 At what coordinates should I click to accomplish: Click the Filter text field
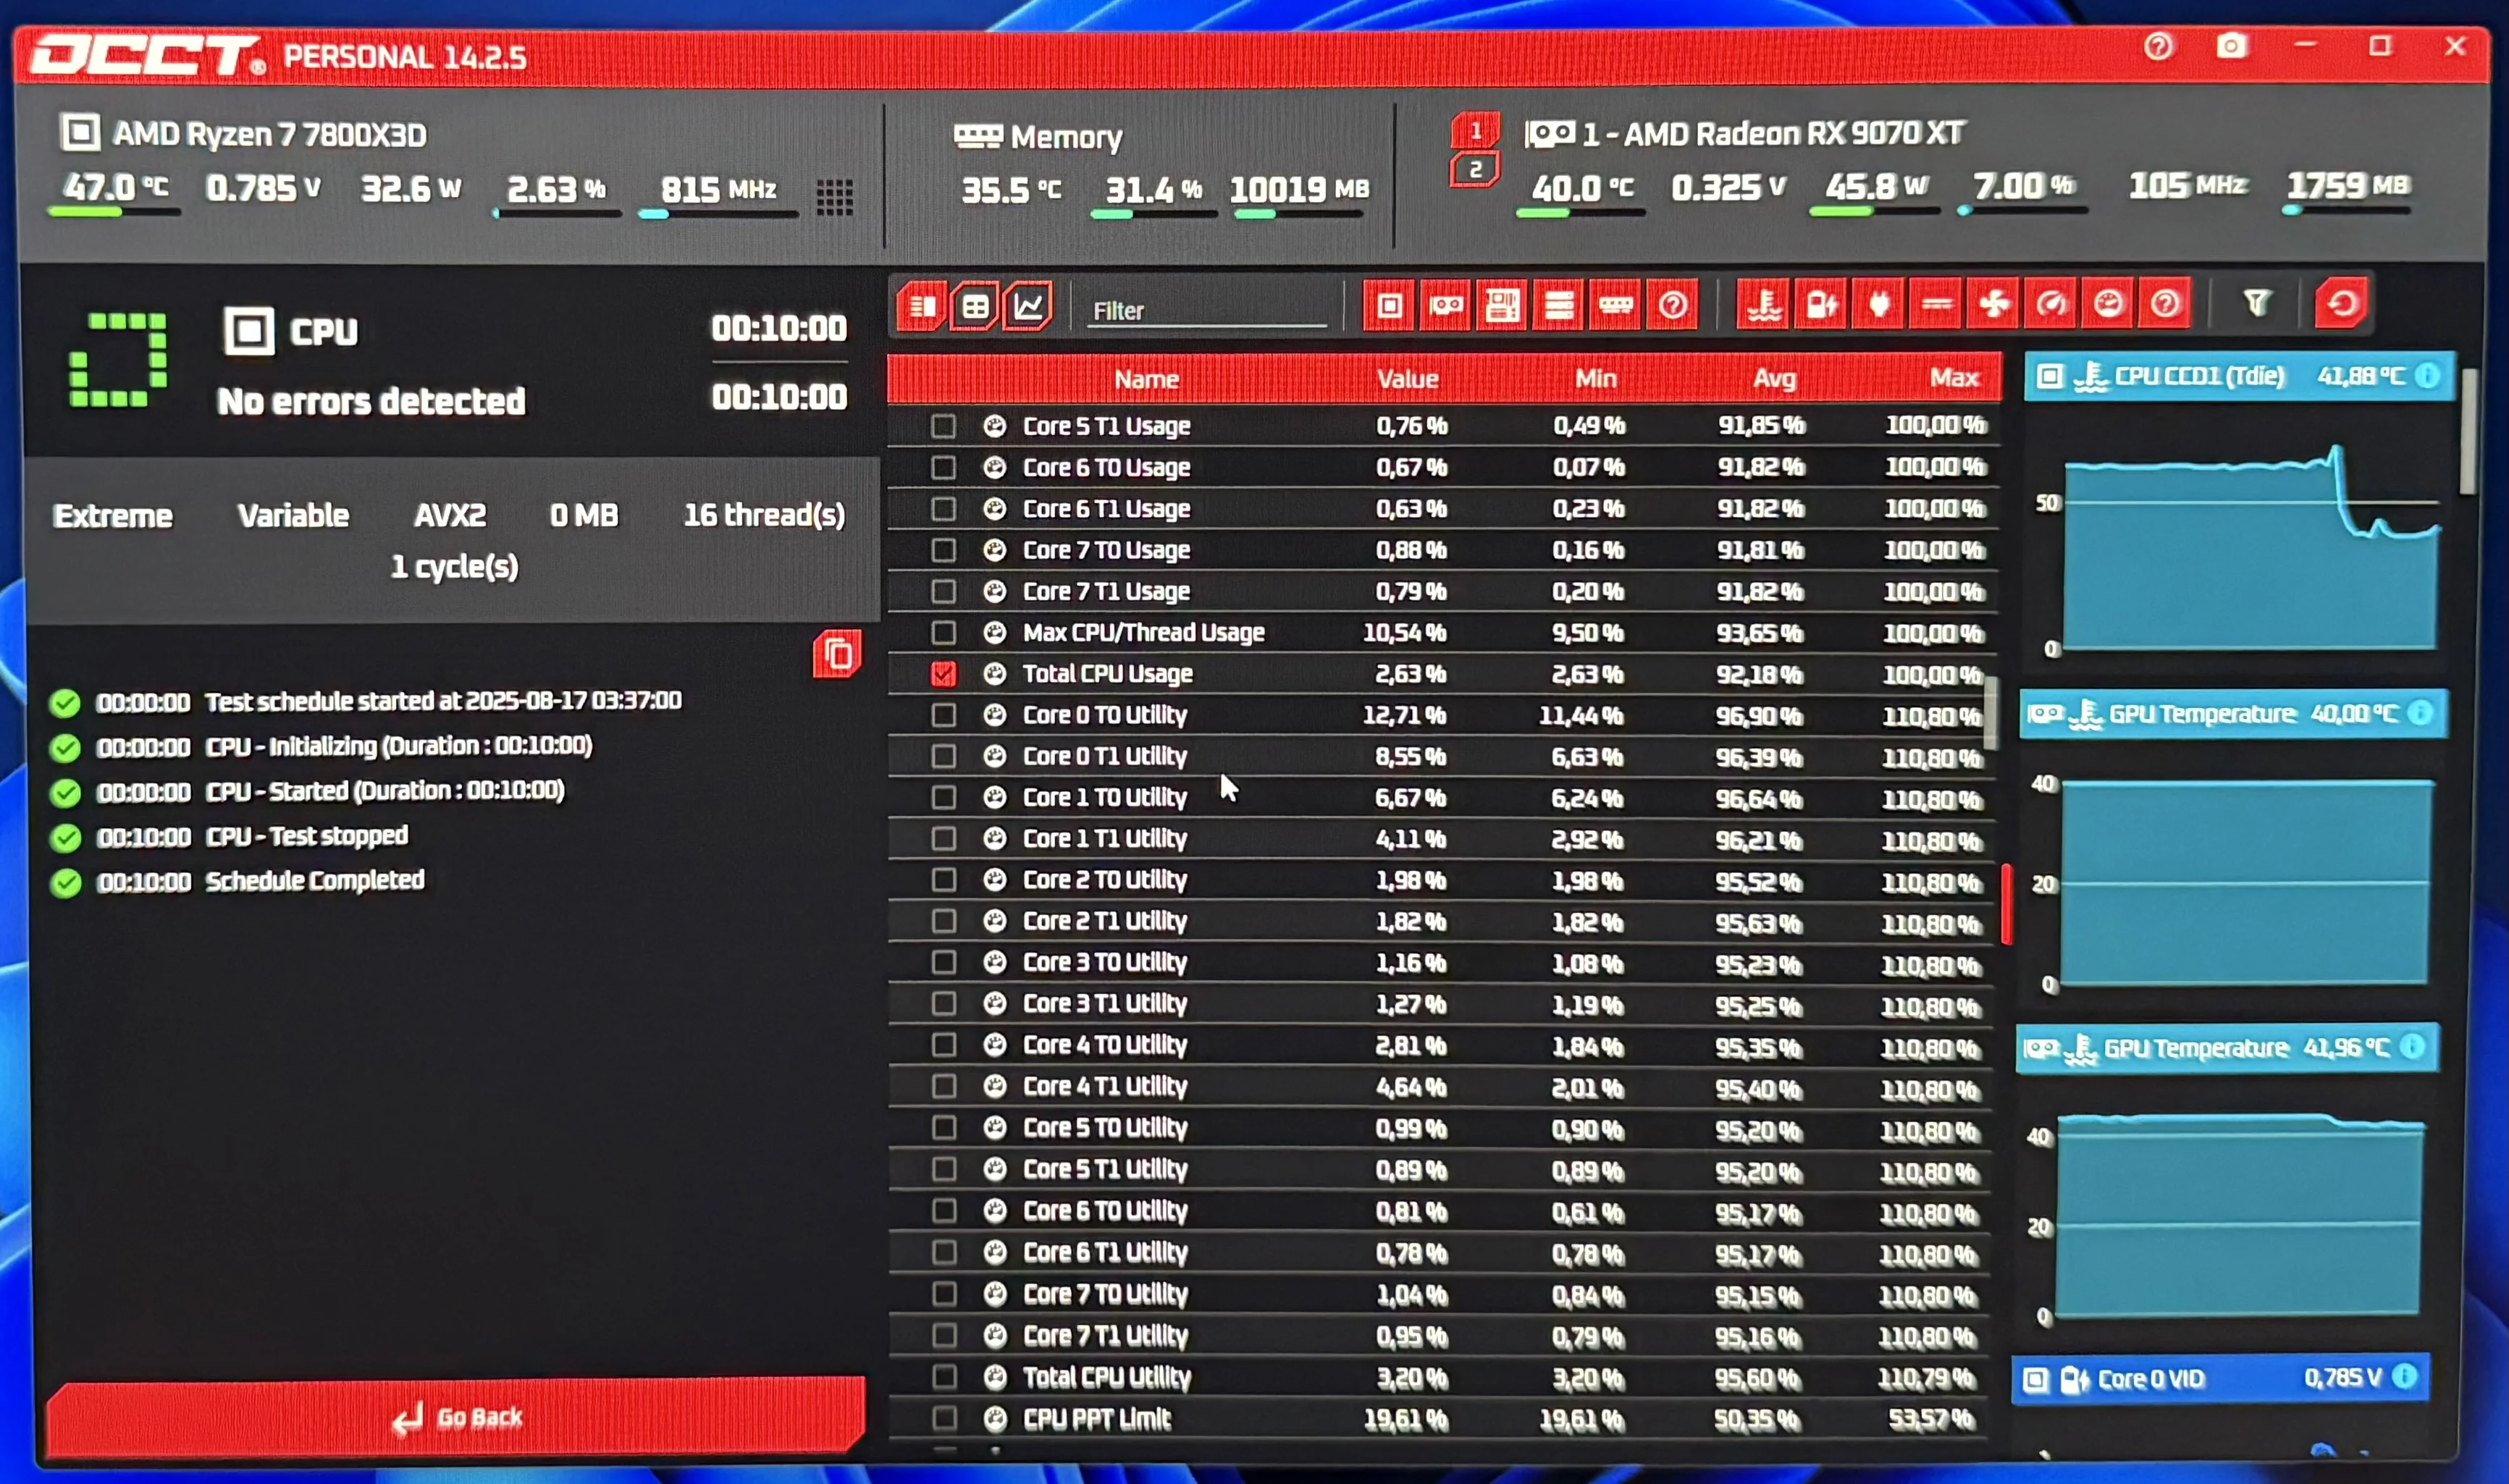click(x=1206, y=311)
